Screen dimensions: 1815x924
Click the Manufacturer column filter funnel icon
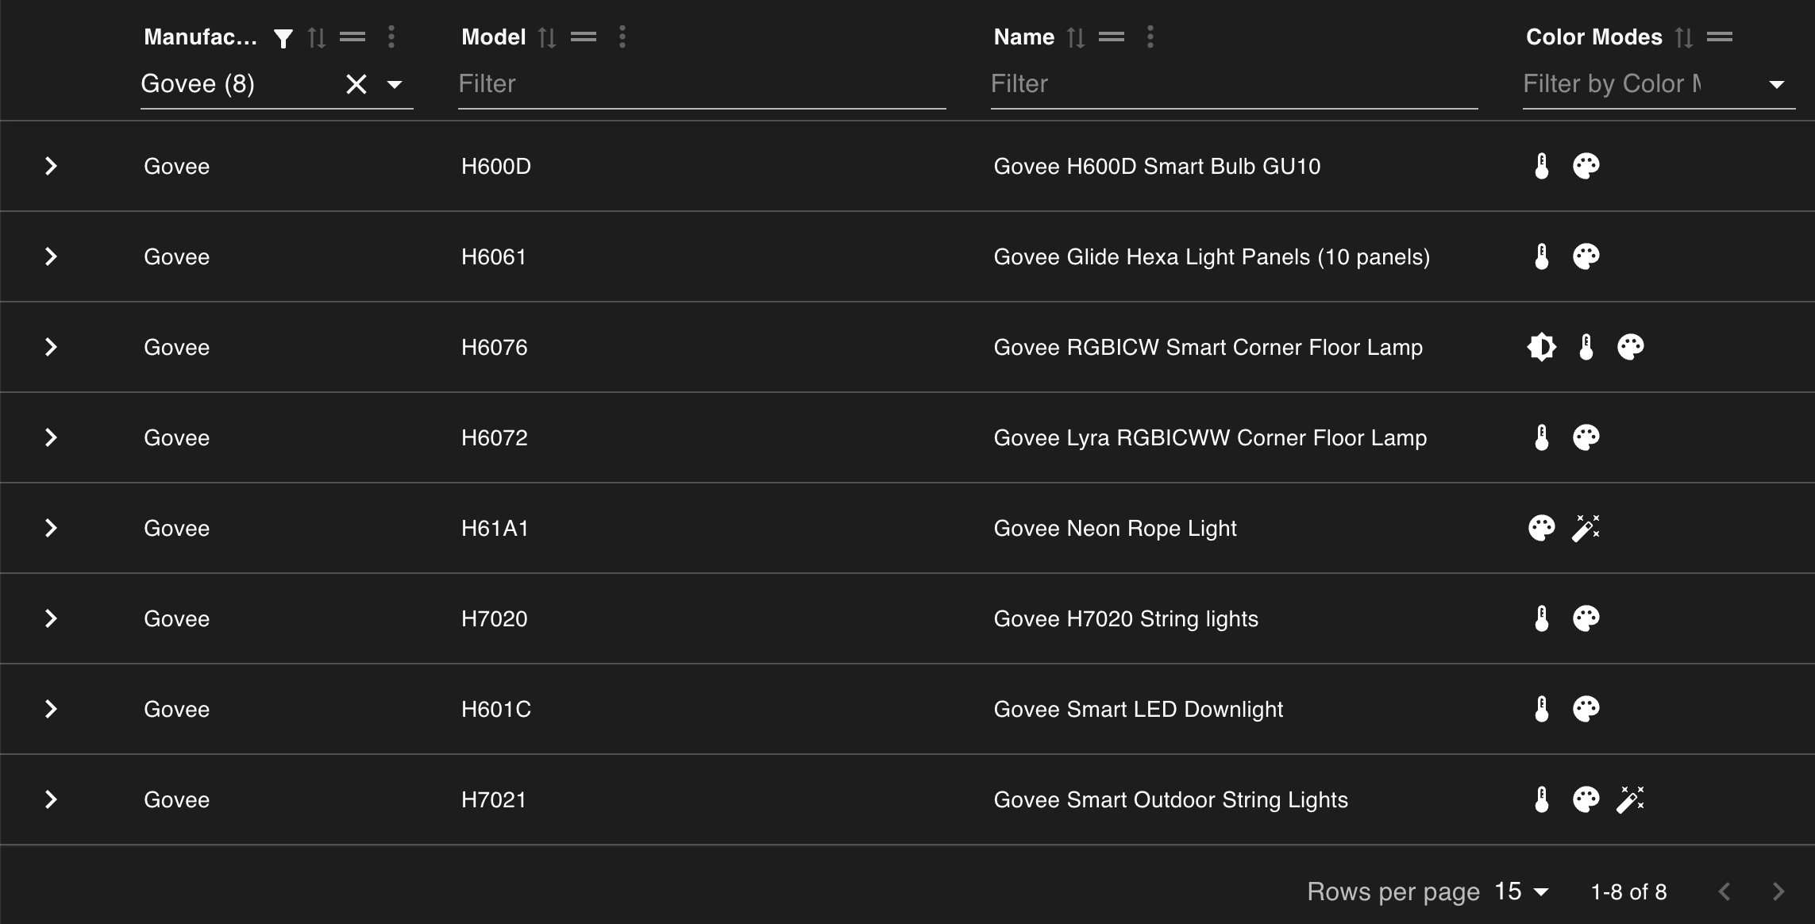[x=283, y=38]
